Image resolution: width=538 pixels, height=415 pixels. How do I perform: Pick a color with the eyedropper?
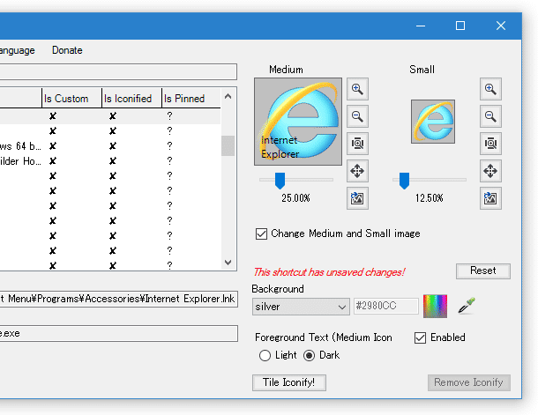[x=467, y=306]
